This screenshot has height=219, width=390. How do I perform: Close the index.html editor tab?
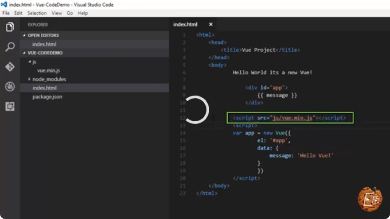(211, 24)
